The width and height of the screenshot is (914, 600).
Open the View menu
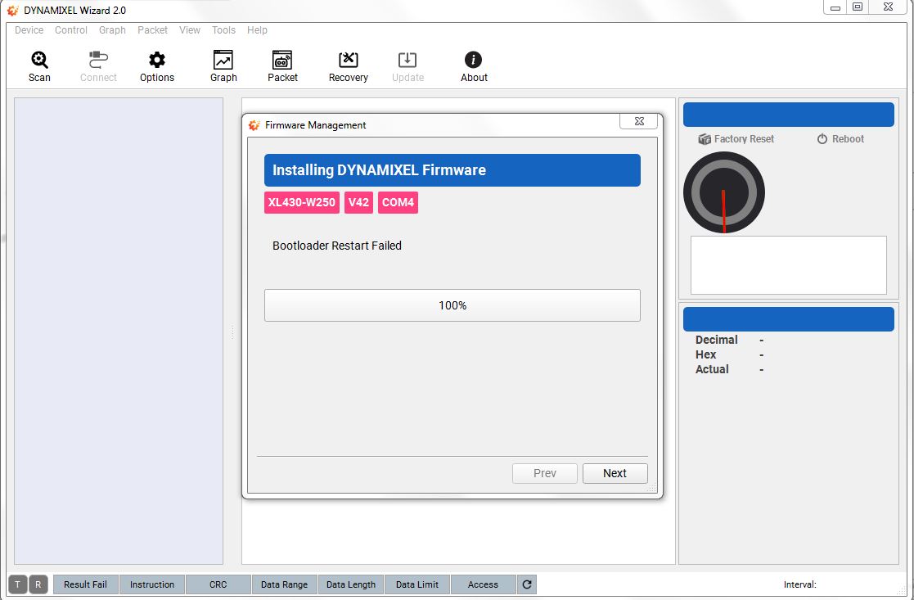point(190,30)
